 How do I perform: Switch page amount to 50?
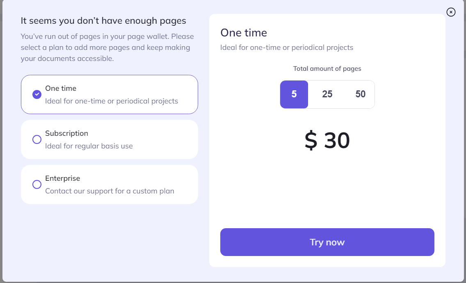(360, 94)
